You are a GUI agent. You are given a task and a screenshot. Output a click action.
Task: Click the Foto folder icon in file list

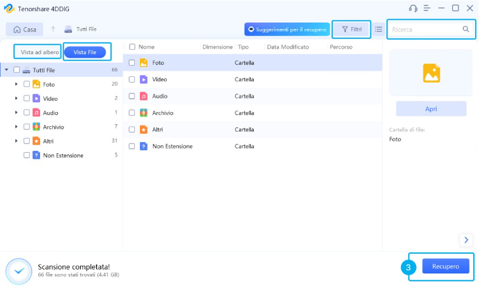(x=143, y=63)
